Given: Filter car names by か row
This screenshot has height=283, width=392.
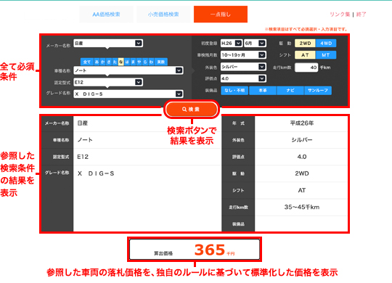Looking at the screenshot, I should [103, 62].
